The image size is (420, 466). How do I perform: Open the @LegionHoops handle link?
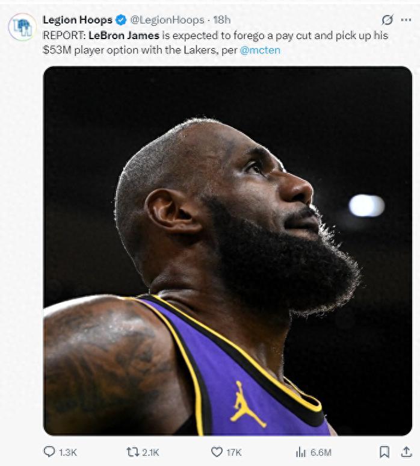(167, 20)
